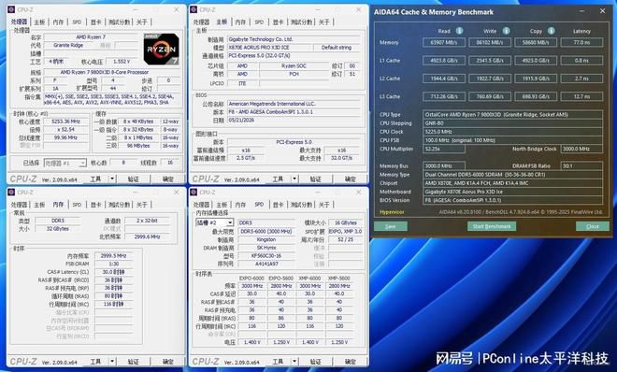The height and width of the screenshot is (372, 617).
Task: Click BIOS version F8 - AMD AGESA field
Action: (x=294, y=111)
